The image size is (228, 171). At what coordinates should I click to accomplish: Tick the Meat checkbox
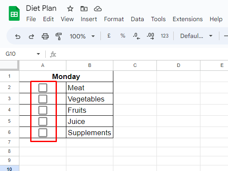(43, 88)
